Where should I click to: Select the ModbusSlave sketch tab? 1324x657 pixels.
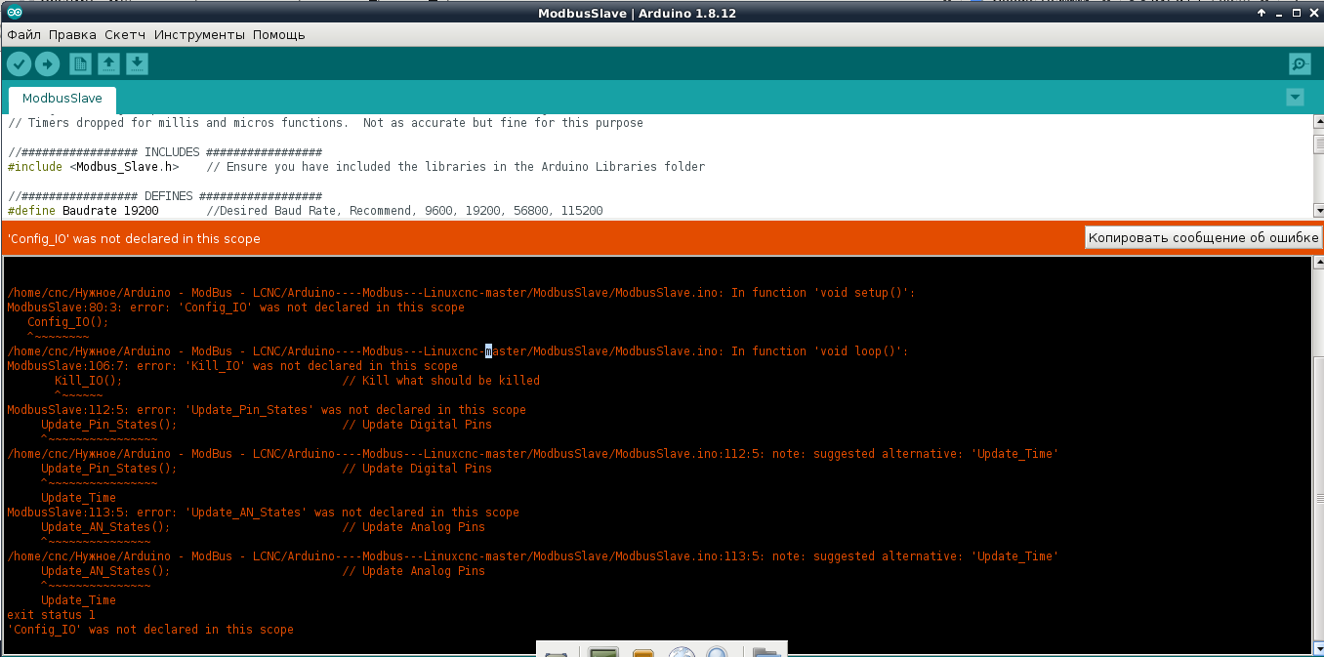pos(62,99)
